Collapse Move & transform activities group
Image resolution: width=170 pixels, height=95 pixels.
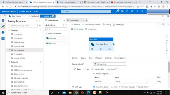[46, 34]
